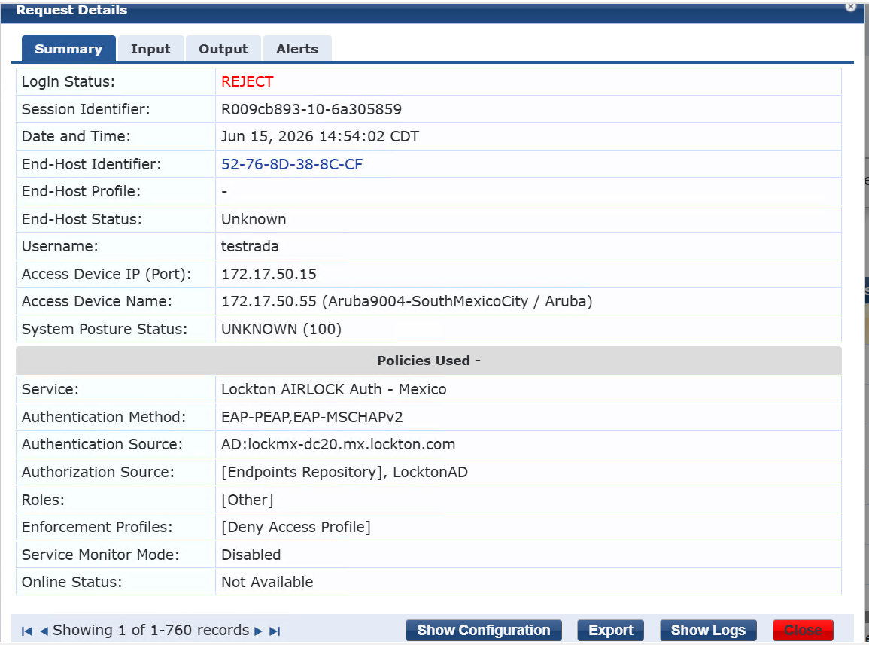Select the End-Host Status value Unknown

pyautogui.click(x=254, y=219)
